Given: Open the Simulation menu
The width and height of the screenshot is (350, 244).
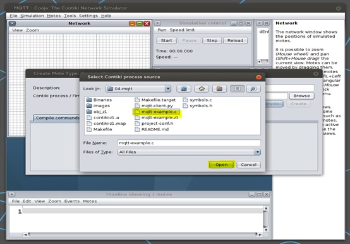Looking at the screenshot, I should (x=32, y=16).
